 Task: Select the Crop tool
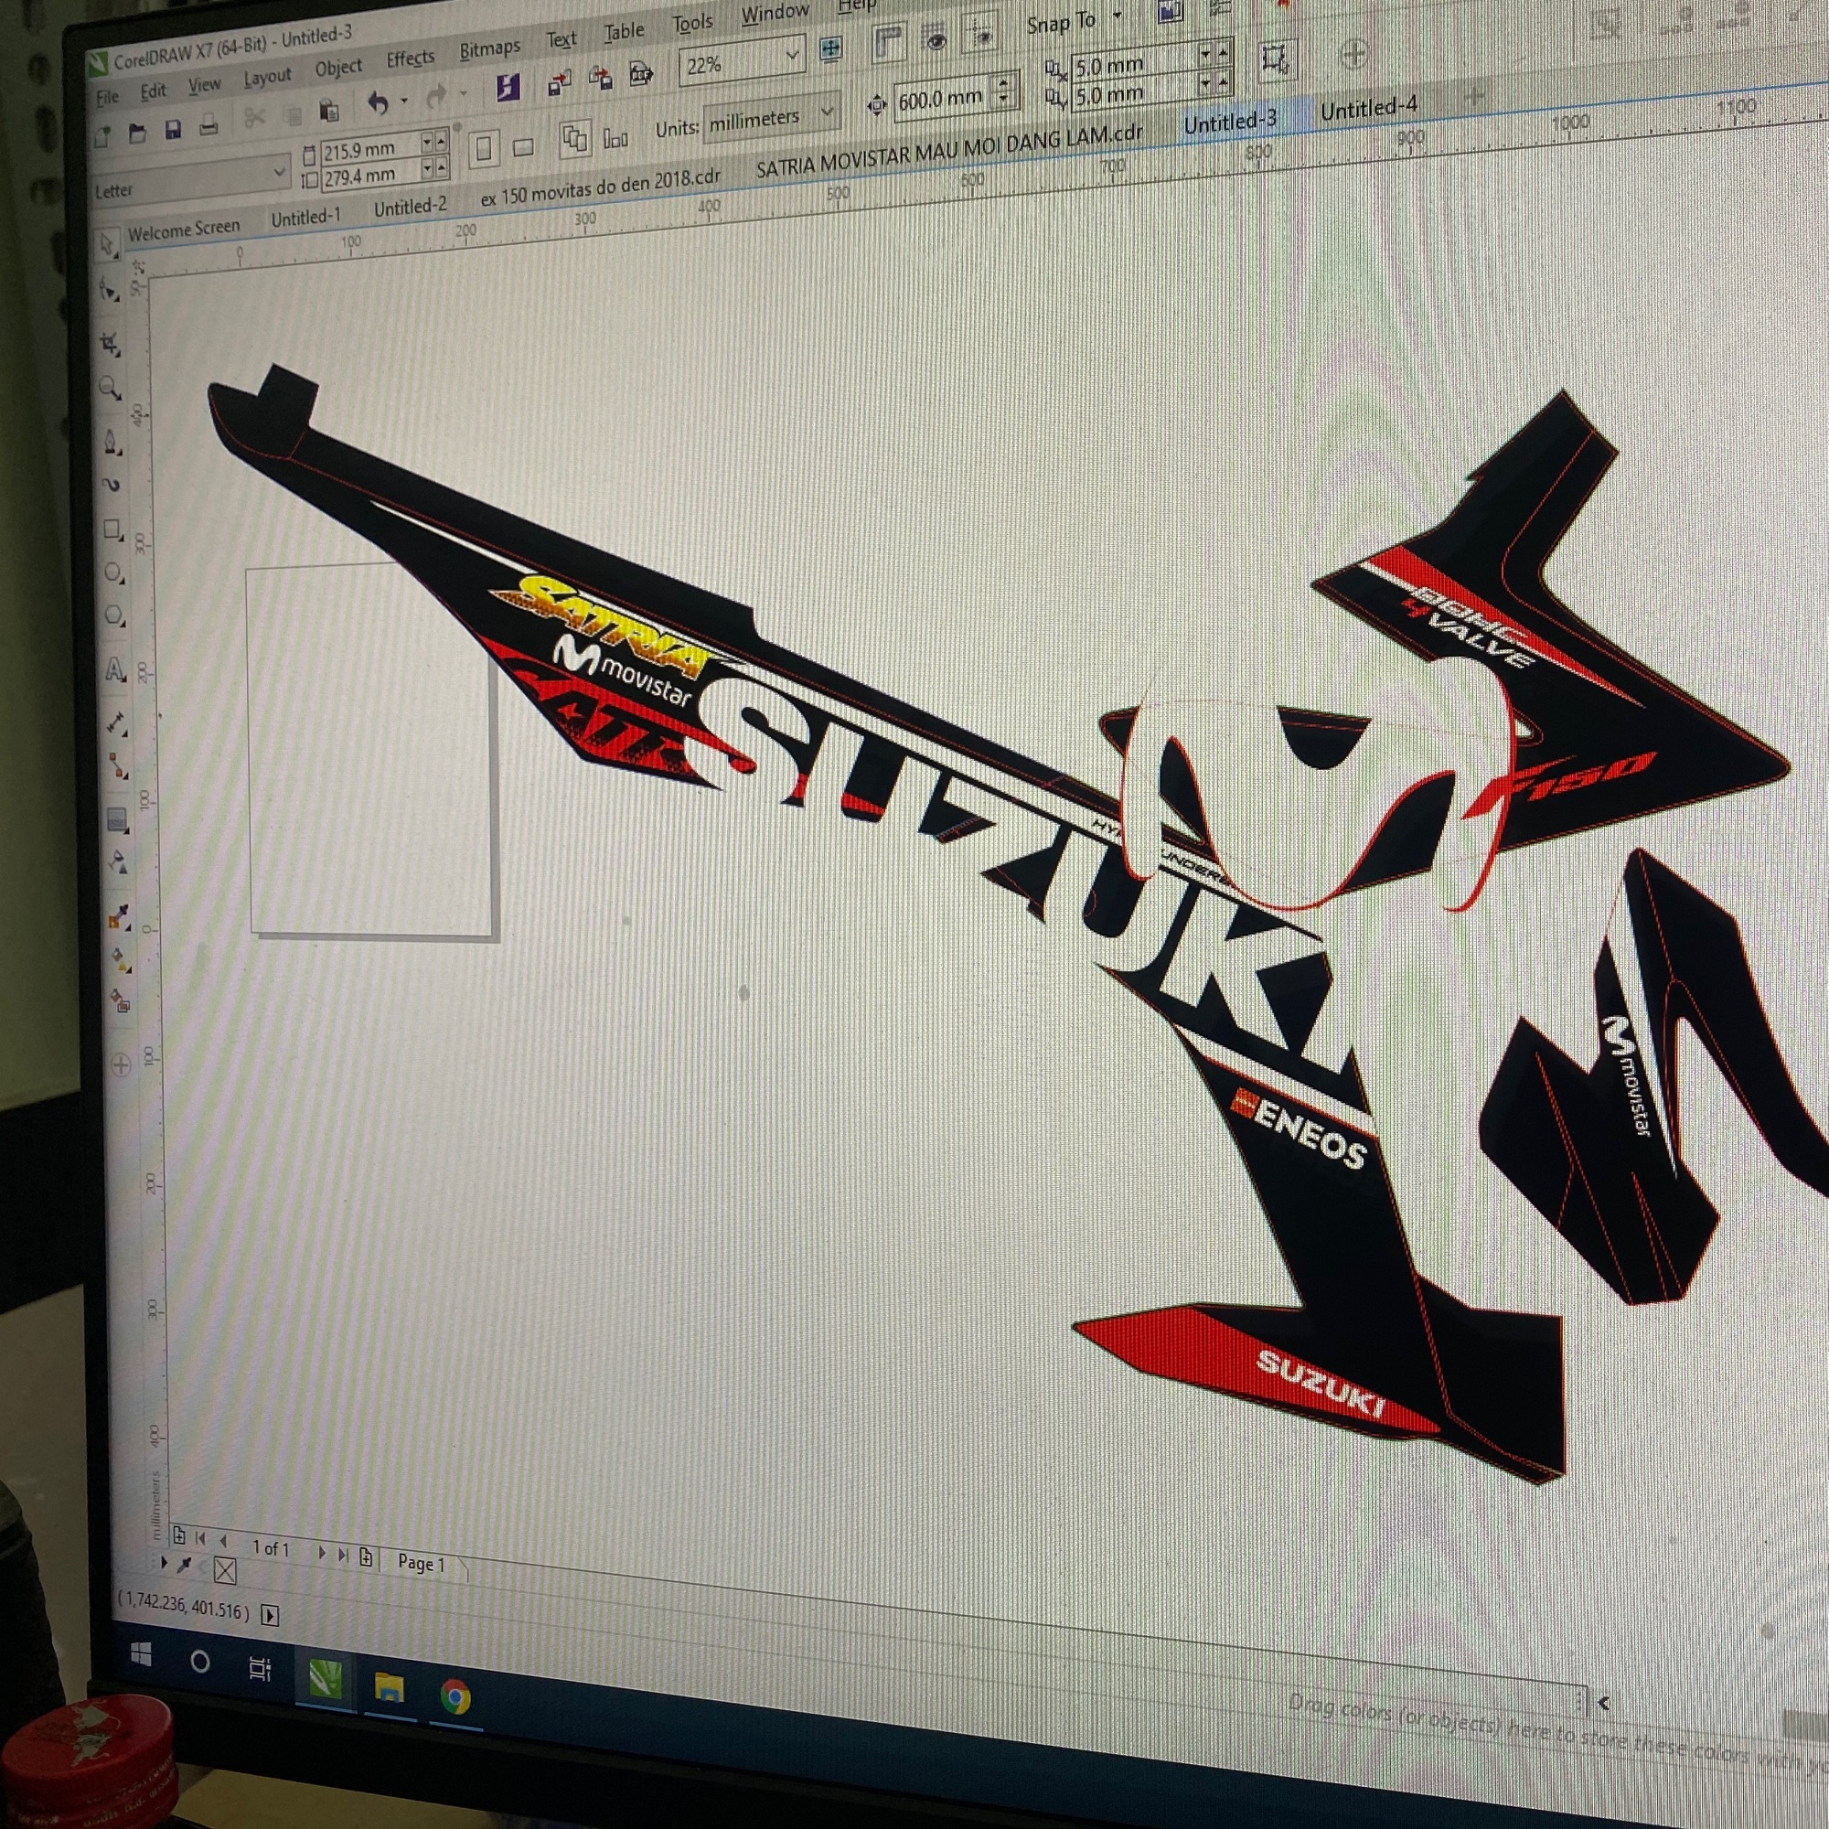(x=111, y=344)
